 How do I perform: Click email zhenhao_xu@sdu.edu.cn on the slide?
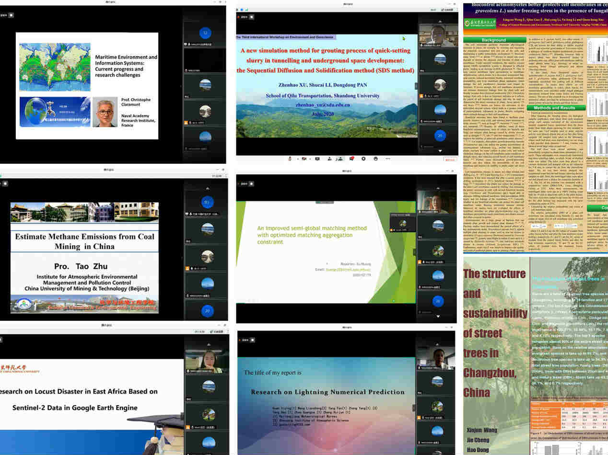[x=322, y=105]
